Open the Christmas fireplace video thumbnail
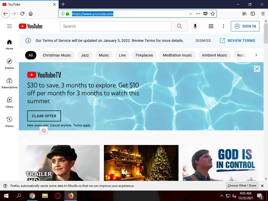268x201 pixels. [x=141, y=163]
